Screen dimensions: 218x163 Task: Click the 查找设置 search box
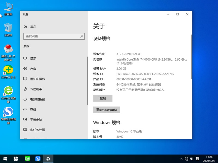coord(54,36)
